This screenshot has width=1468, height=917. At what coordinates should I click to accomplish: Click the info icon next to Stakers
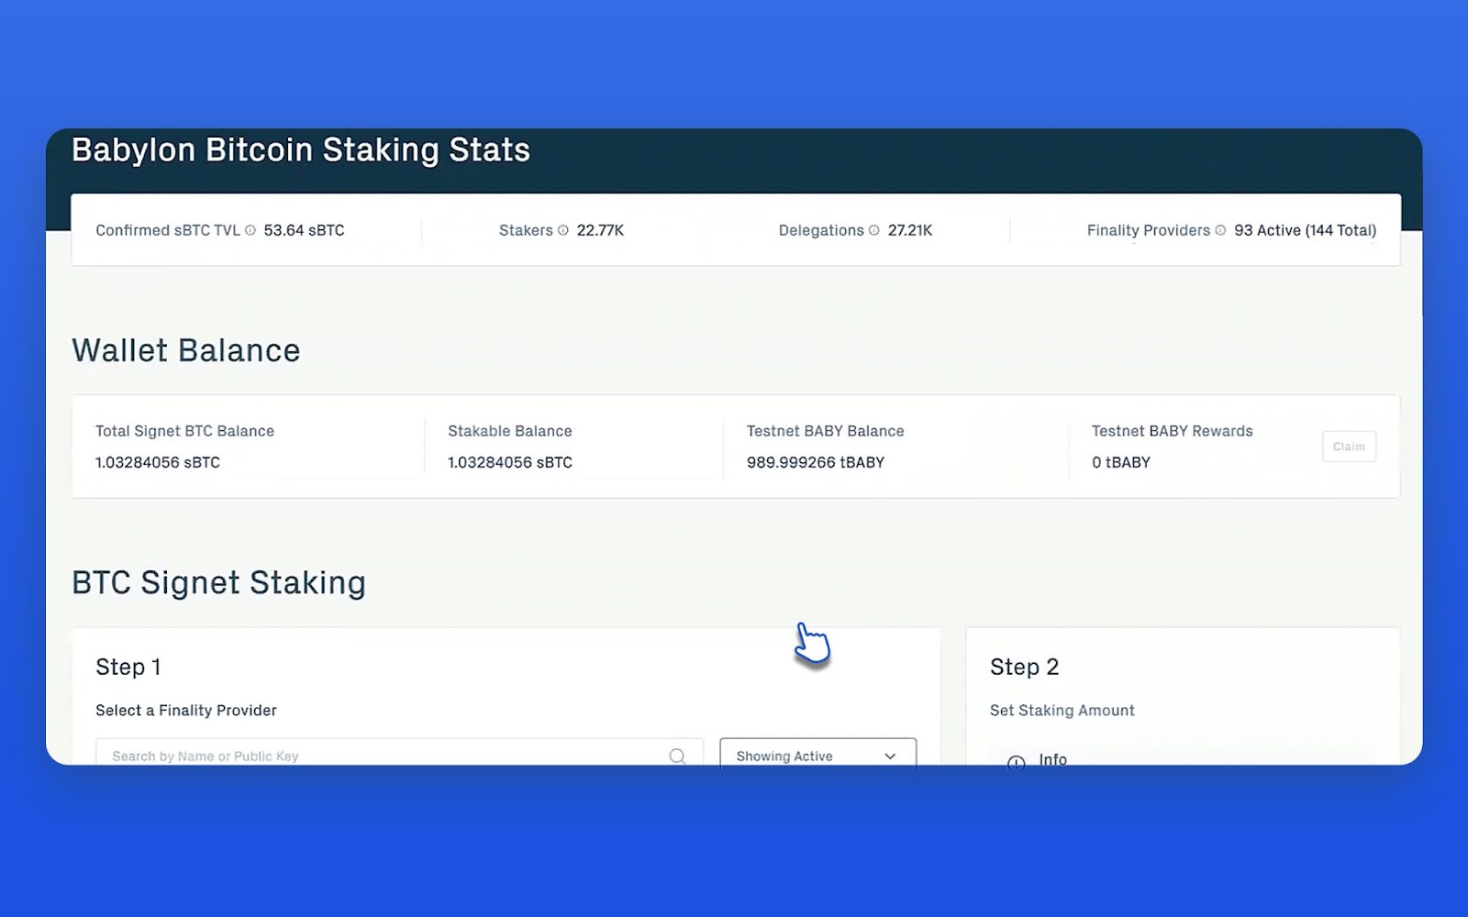pyautogui.click(x=562, y=230)
